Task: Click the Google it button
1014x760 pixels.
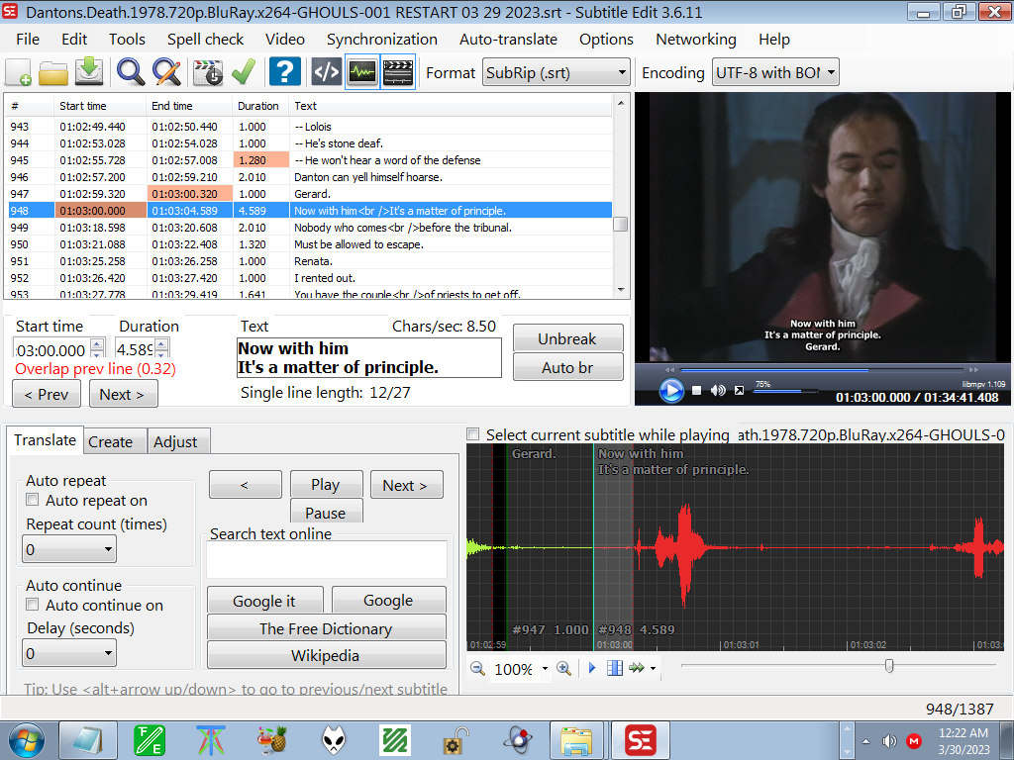Action: point(264,601)
